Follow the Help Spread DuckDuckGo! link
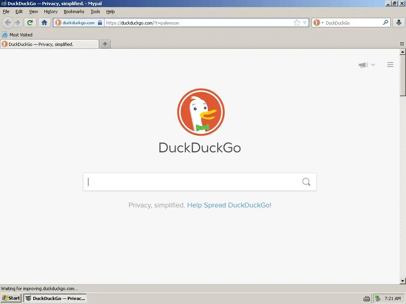Viewport: 406px width, 304px height. [x=229, y=205]
